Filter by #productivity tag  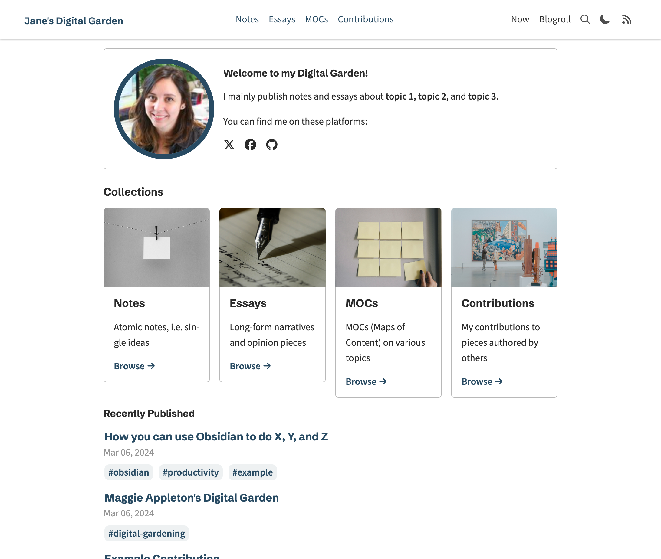(191, 472)
